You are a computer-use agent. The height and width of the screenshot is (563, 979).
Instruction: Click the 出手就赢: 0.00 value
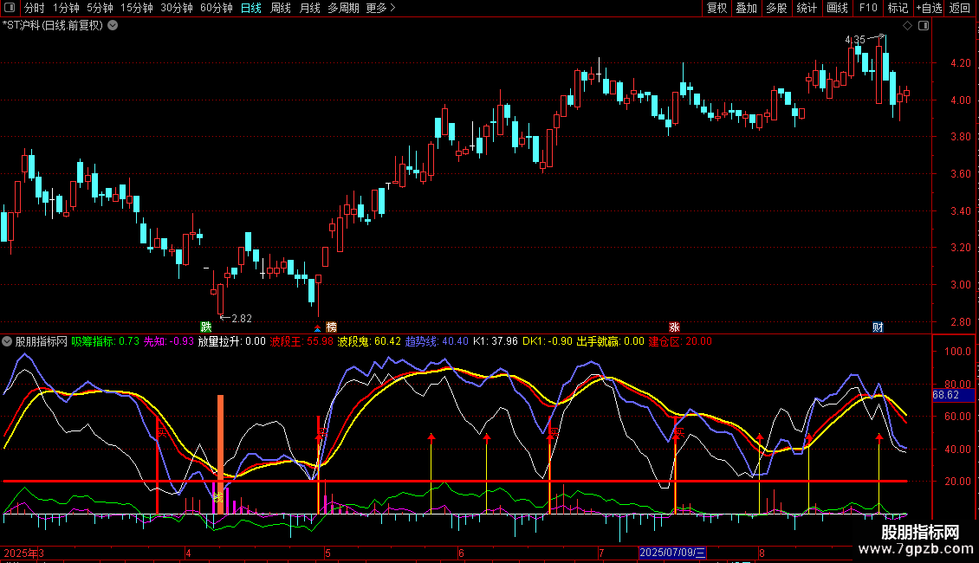click(610, 341)
